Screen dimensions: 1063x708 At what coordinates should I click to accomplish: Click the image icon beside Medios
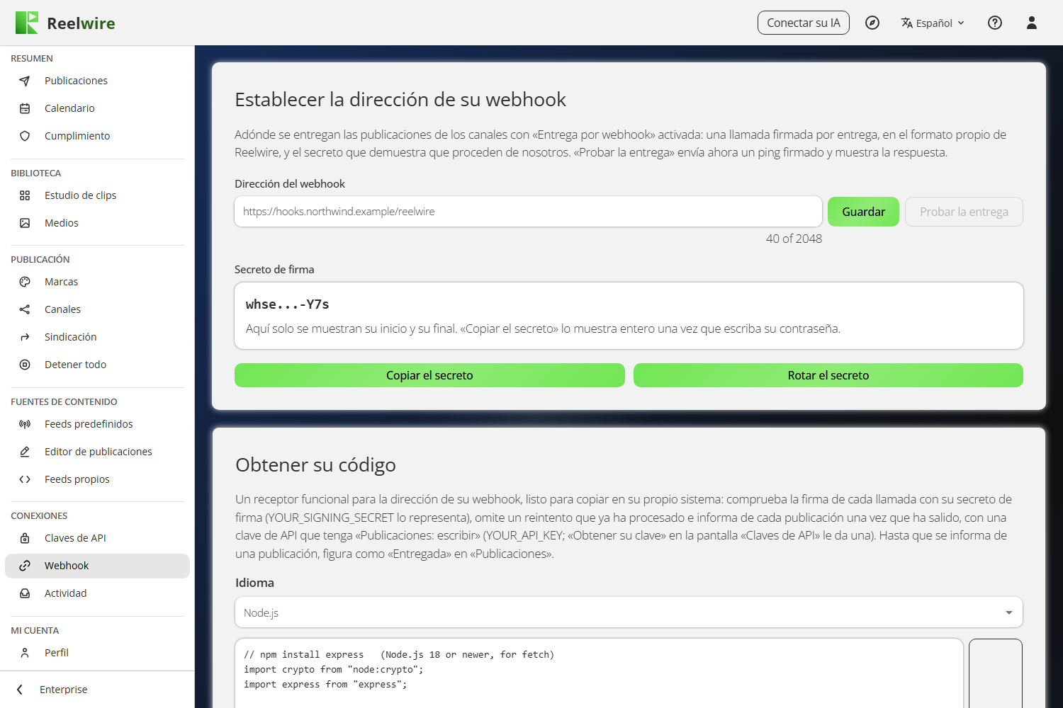tap(25, 223)
